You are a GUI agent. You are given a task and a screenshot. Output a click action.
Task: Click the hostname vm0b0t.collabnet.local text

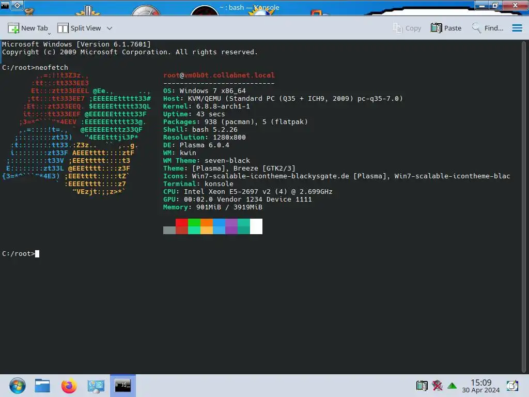pos(229,75)
